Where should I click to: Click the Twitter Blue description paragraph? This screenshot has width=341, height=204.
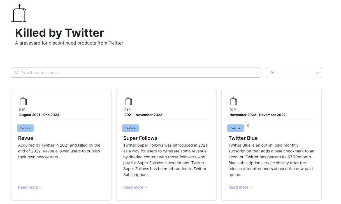click(x=271, y=160)
